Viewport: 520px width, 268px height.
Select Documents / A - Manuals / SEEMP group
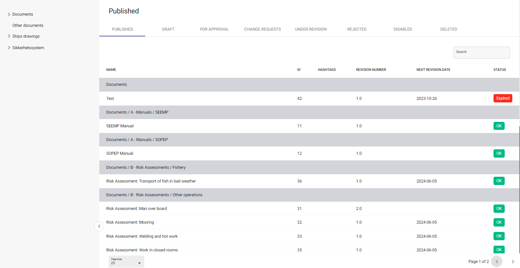tap(309, 112)
